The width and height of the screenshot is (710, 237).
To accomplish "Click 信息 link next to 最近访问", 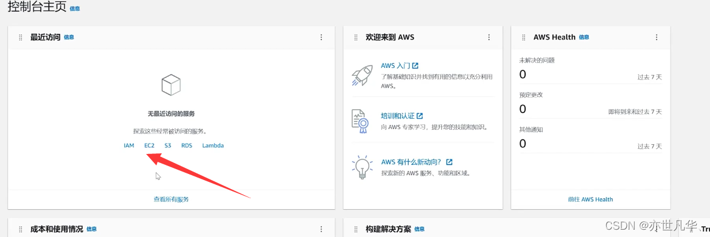I will tap(69, 37).
